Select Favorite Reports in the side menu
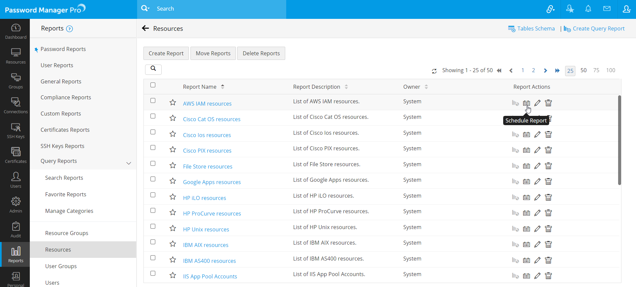 [x=66, y=194]
